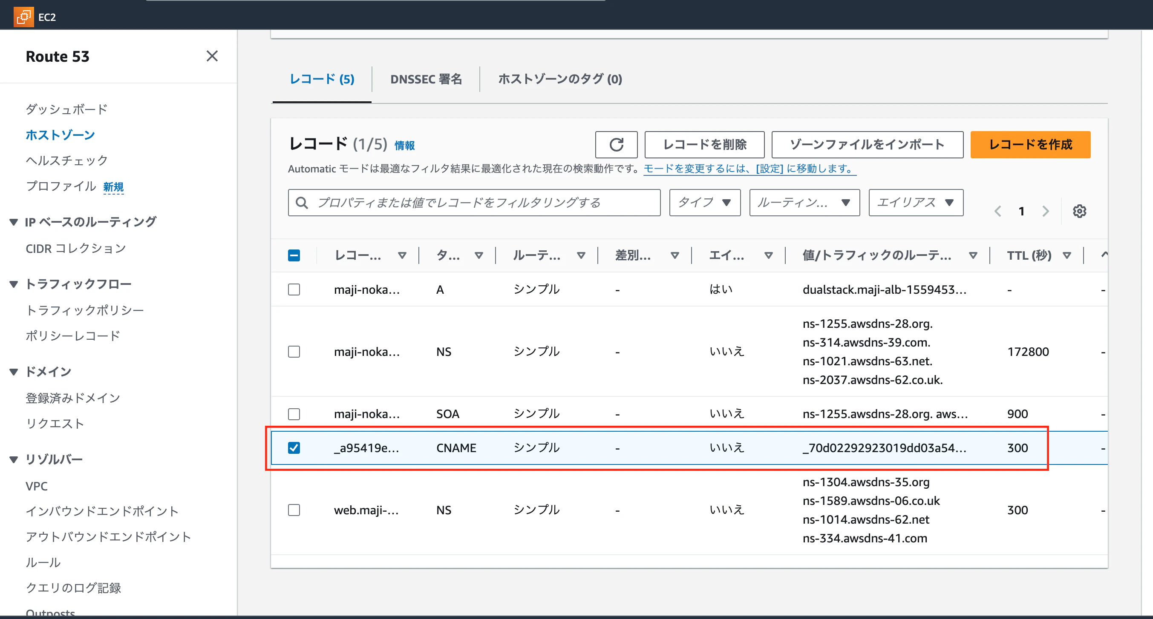1153x619 pixels.
Task: Click the _70d02292923019dd03a54... value
Action: [884, 448]
